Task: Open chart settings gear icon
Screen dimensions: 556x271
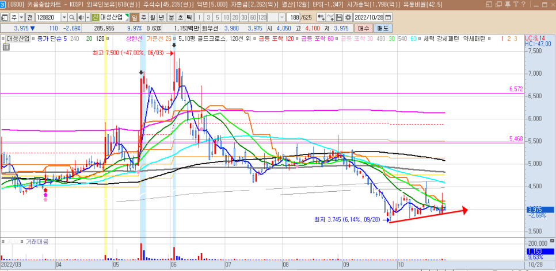Action: 348,17
